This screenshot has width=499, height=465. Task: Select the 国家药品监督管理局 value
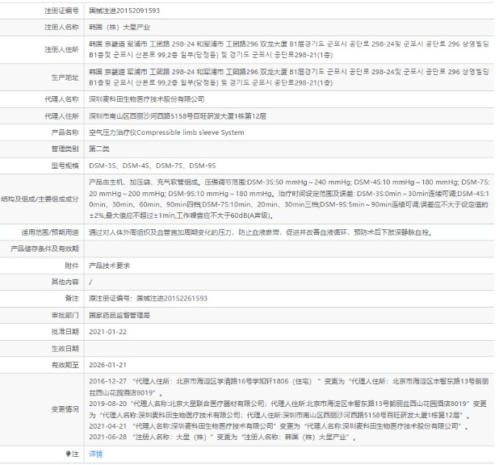120,316
